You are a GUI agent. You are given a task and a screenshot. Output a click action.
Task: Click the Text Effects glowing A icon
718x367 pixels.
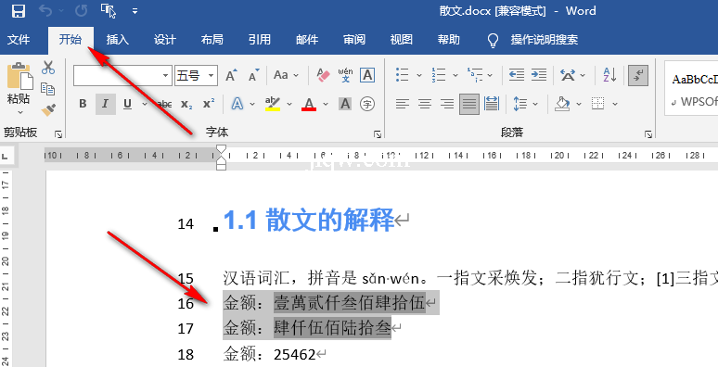click(237, 104)
